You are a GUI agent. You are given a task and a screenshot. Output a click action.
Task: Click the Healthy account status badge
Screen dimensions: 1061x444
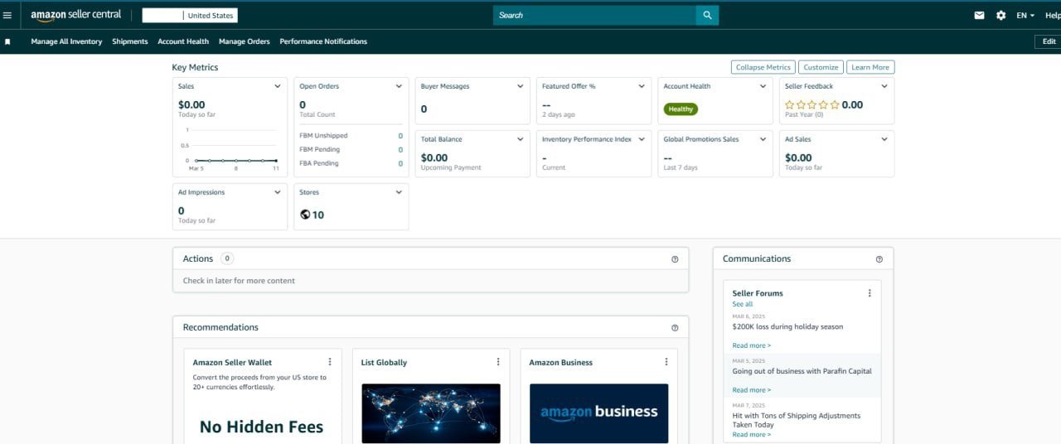[681, 109]
